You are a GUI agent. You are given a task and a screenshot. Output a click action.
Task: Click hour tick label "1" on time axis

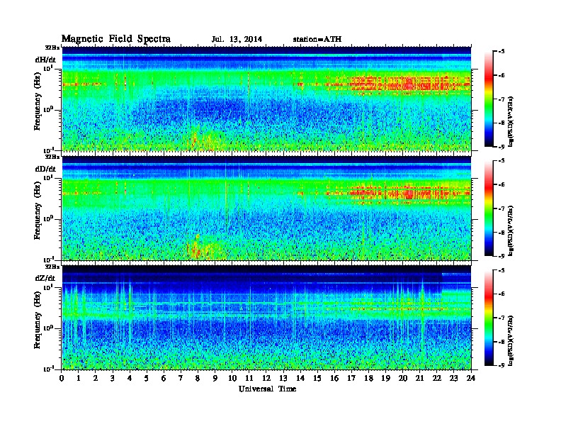click(79, 378)
